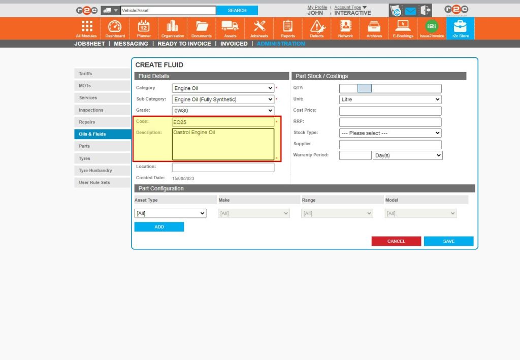Click the Description text area
520x360 pixels.
pyautogui.click(x=223, y=144)
